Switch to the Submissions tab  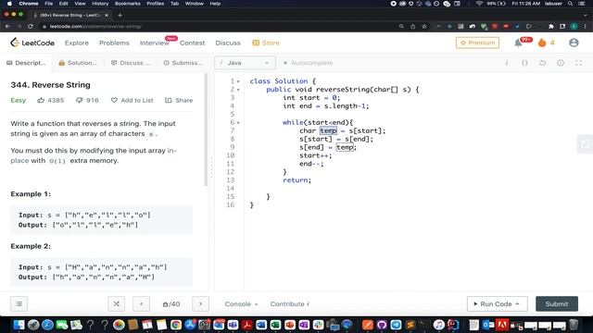(x=183, y=63)
